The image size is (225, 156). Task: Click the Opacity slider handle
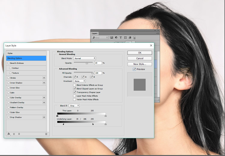(x=87, y=63)
